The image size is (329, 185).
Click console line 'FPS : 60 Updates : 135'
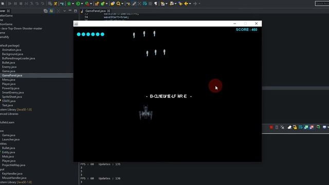101,164
